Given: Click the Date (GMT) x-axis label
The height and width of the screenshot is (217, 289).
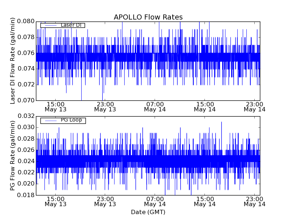Looking at the screenshot, I should 148,212.
